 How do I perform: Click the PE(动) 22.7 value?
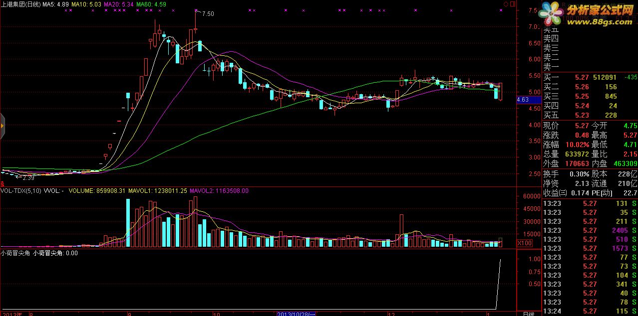click(x=631, y=193)
